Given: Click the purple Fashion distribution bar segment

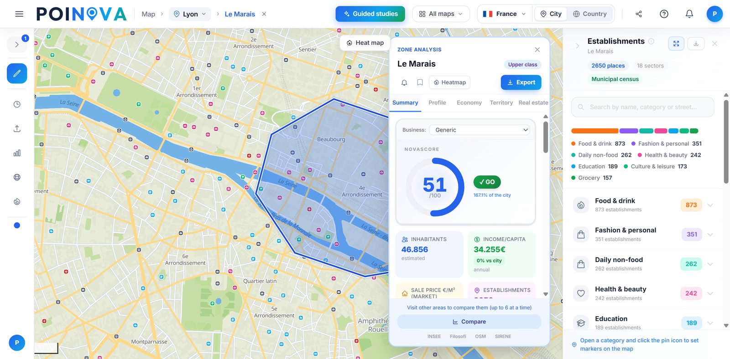Looking at the screenshot, I should pyautogui.click(x=629, y=131).
